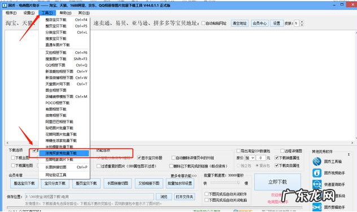Decrease the 皮肤 number stepper
357x212 pixels.
[x=302, y=25]
